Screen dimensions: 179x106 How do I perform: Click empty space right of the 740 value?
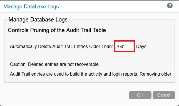pyautogui.click(x=129, y=47)
